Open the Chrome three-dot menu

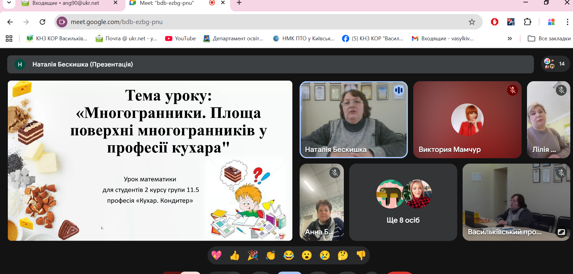(567, 22)
